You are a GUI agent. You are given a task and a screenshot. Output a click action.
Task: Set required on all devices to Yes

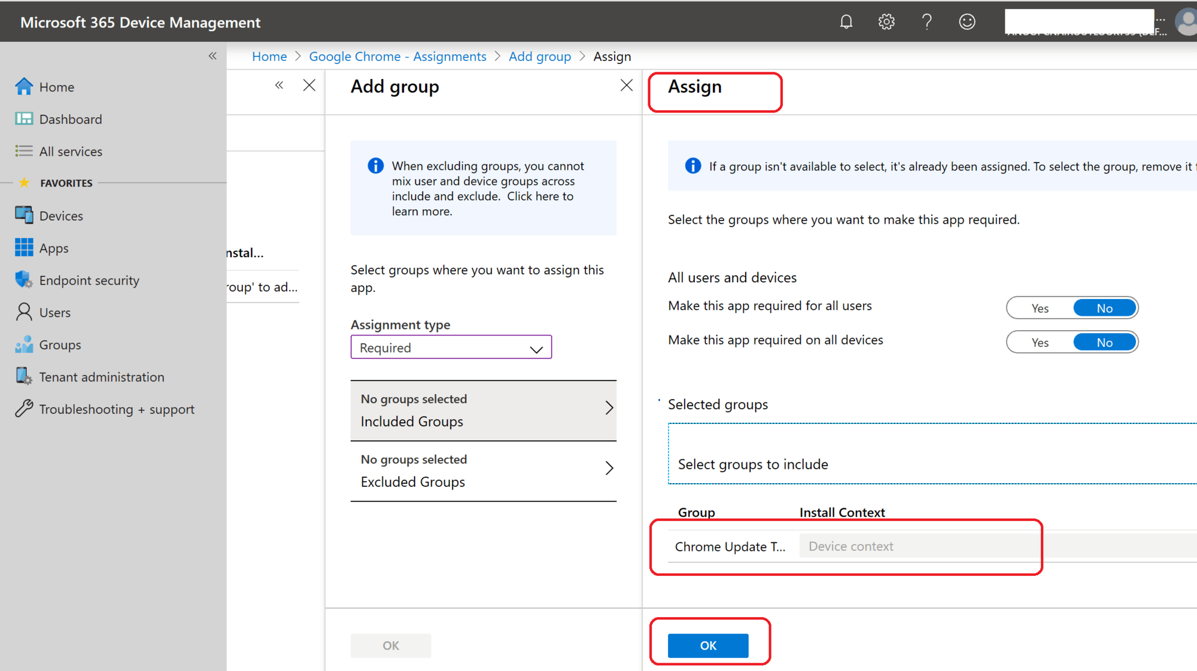tap(1040, 342)
